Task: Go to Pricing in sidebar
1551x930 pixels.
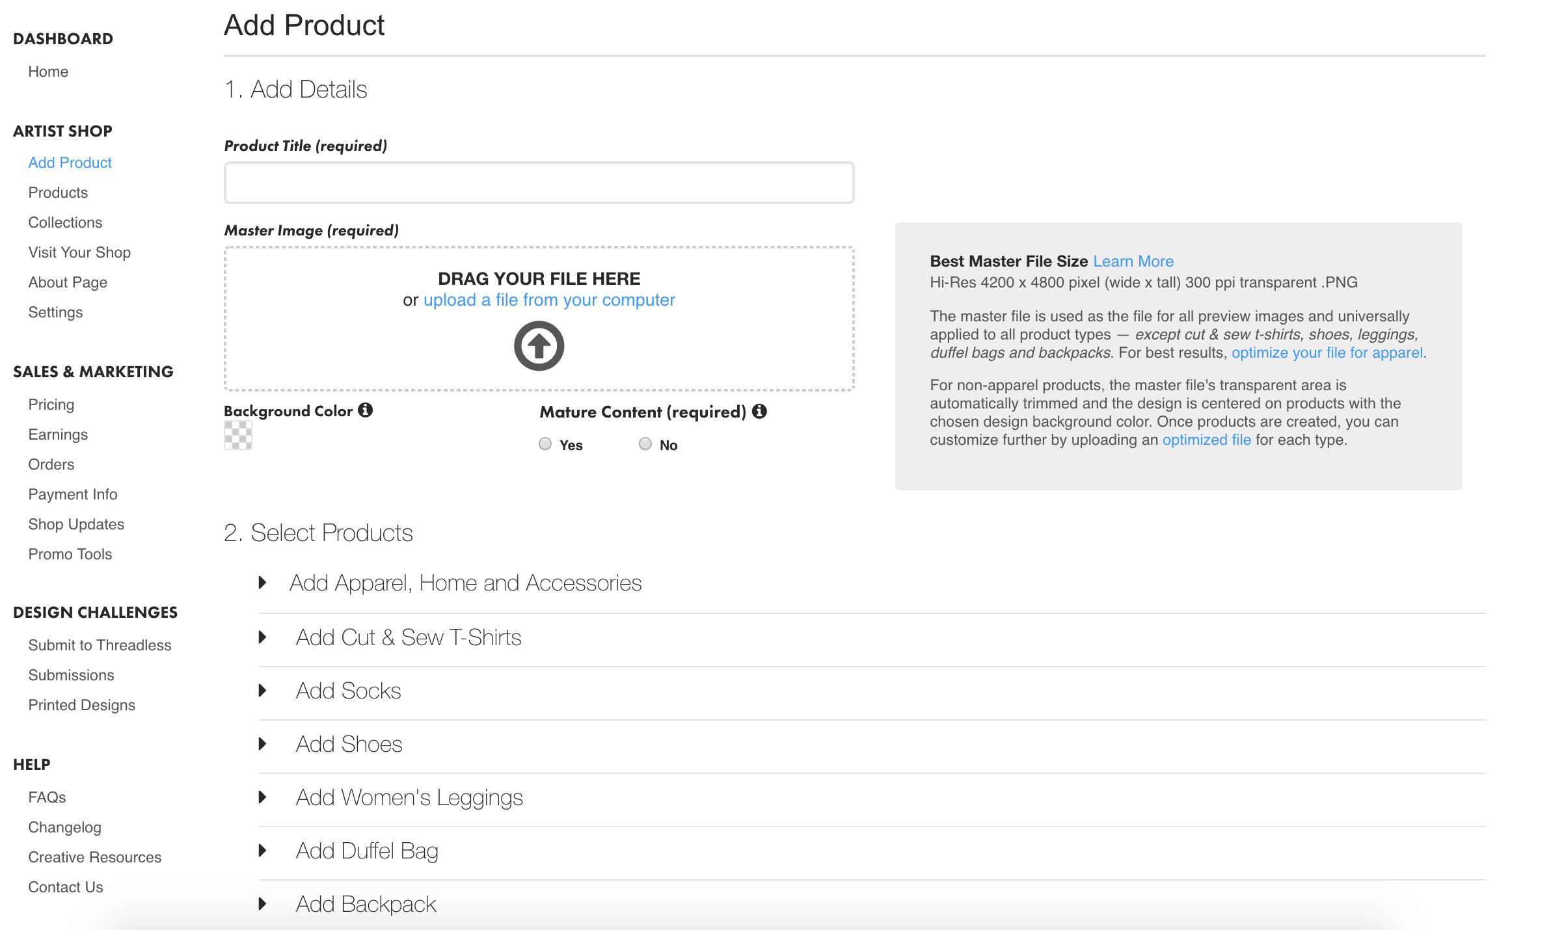Action: coord(51,405)
